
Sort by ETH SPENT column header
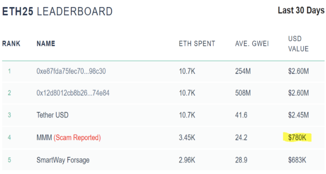[x=197, y=44]
